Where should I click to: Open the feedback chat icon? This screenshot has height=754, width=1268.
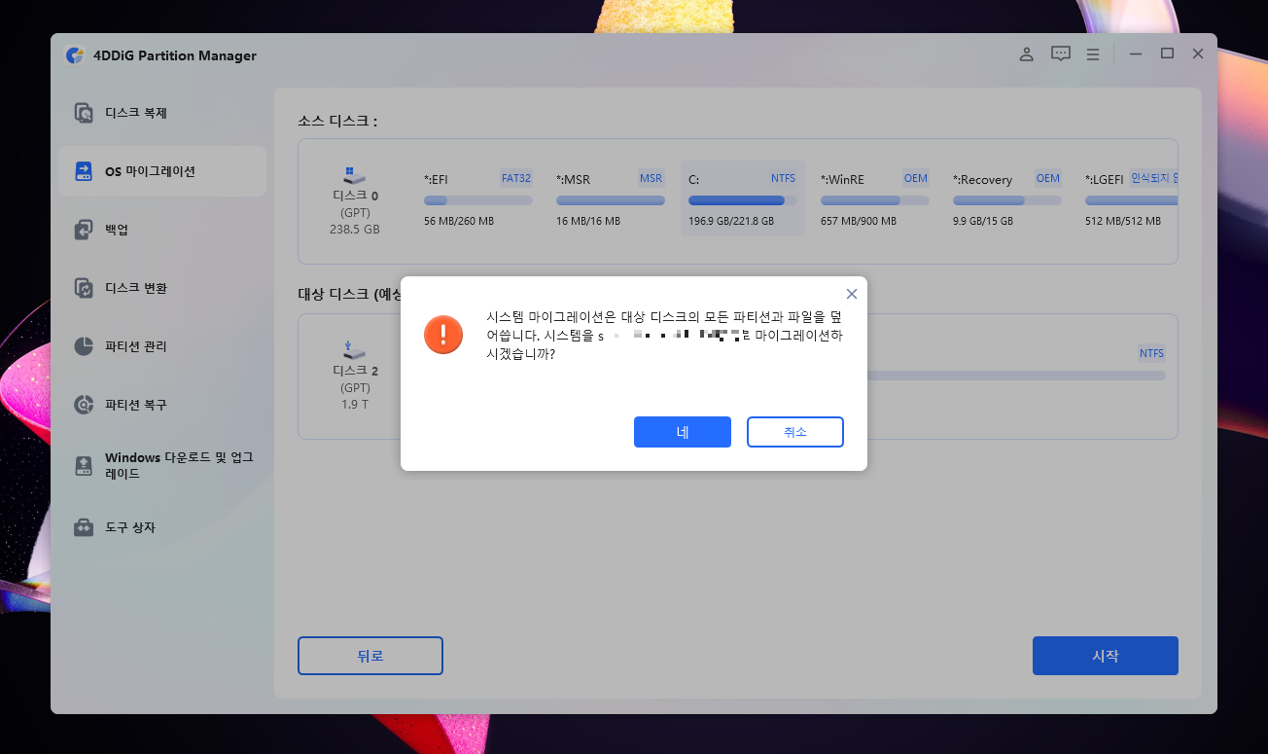[1061, 54]
